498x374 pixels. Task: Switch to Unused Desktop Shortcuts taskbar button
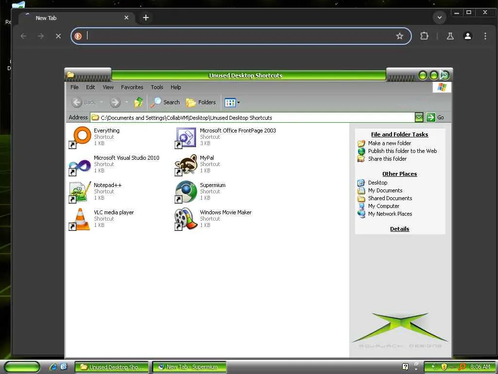tap(111, 367)
